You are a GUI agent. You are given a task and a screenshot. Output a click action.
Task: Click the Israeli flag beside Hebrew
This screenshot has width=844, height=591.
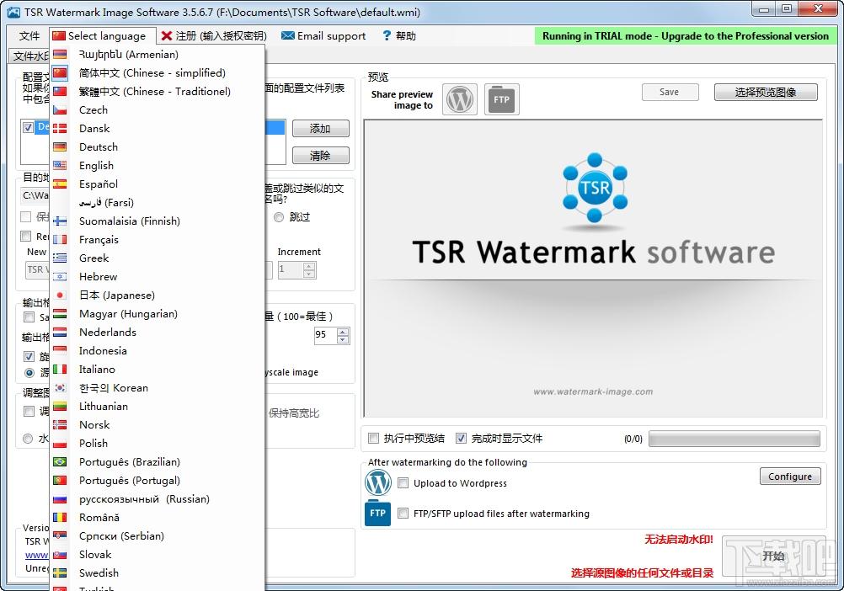click(x=60, y=277)
